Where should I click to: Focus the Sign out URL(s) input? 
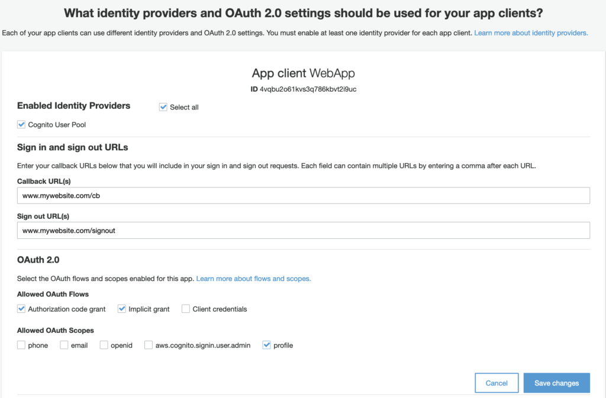pyautogui.click(x=303, y=230)
